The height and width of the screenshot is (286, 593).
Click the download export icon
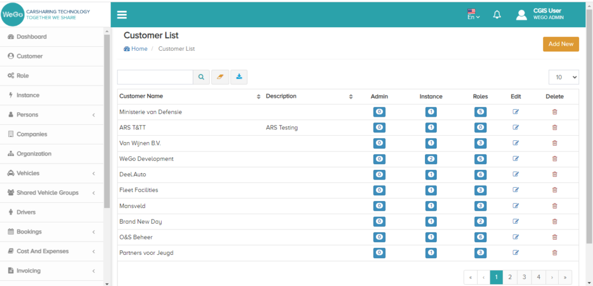(x=239, y=77)
